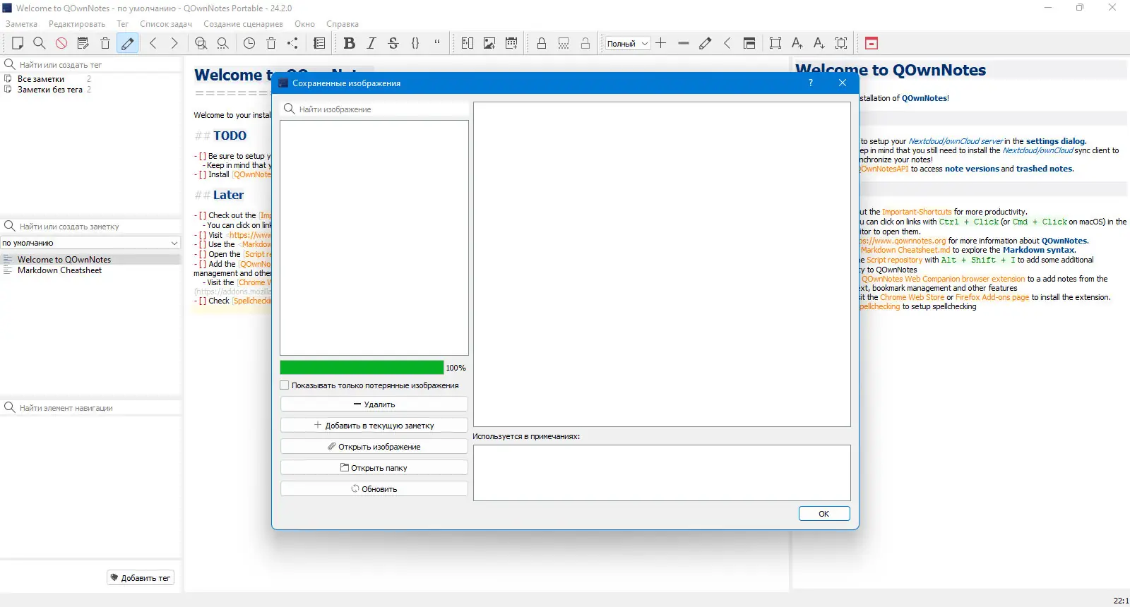Add a new workspace with plus icon
This screenshot has width=1130, height=607.
click(661, 43)
